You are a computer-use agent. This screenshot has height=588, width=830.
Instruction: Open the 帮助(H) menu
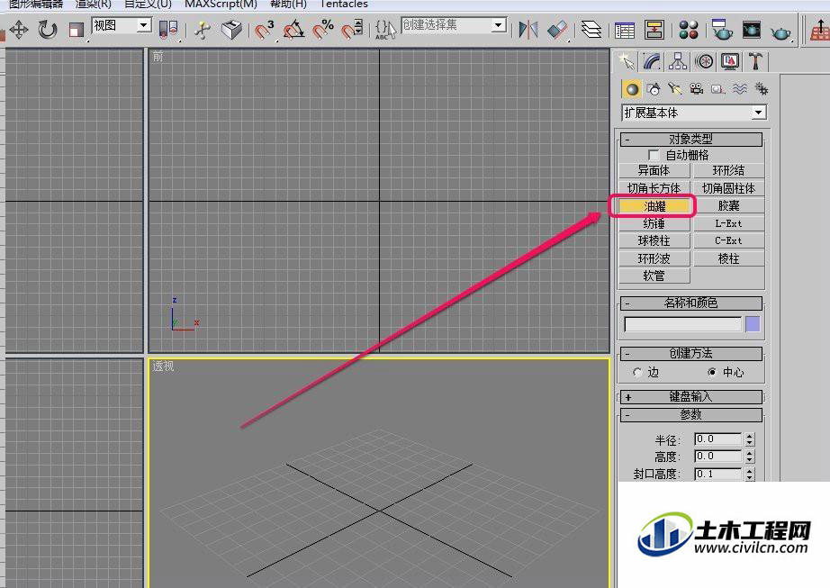click(288, 4)
